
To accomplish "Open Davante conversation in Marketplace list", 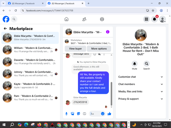I will 30,62.
